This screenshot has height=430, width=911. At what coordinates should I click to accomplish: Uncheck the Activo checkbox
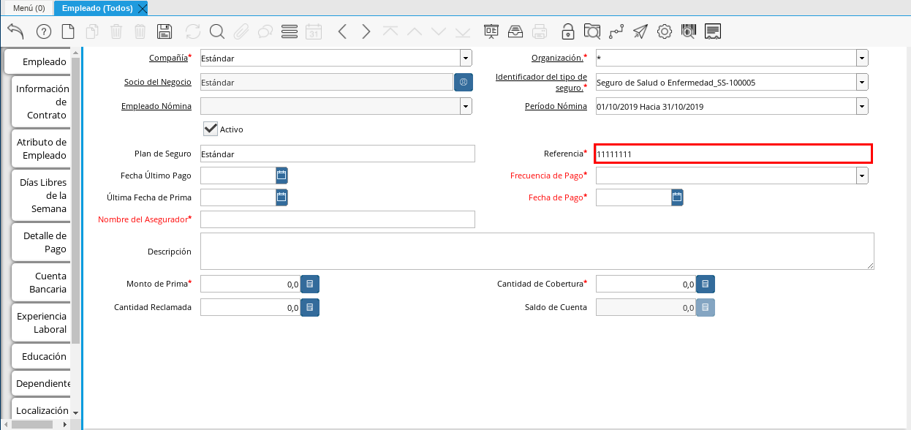211,129
